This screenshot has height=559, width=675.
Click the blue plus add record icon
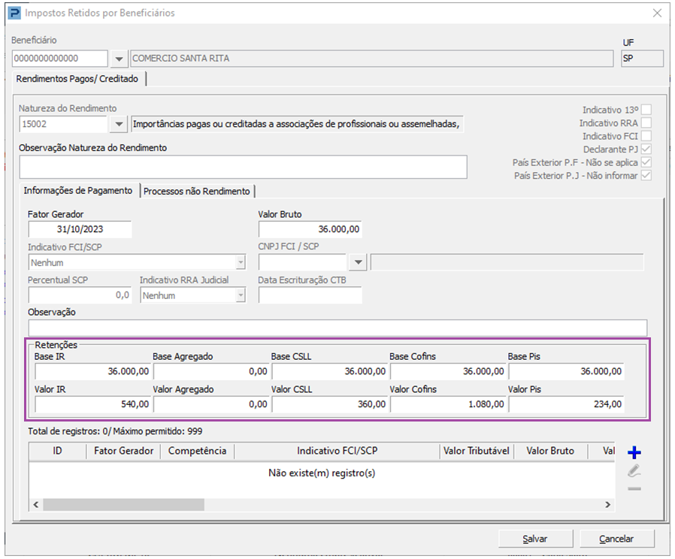[x=634, y=452]
